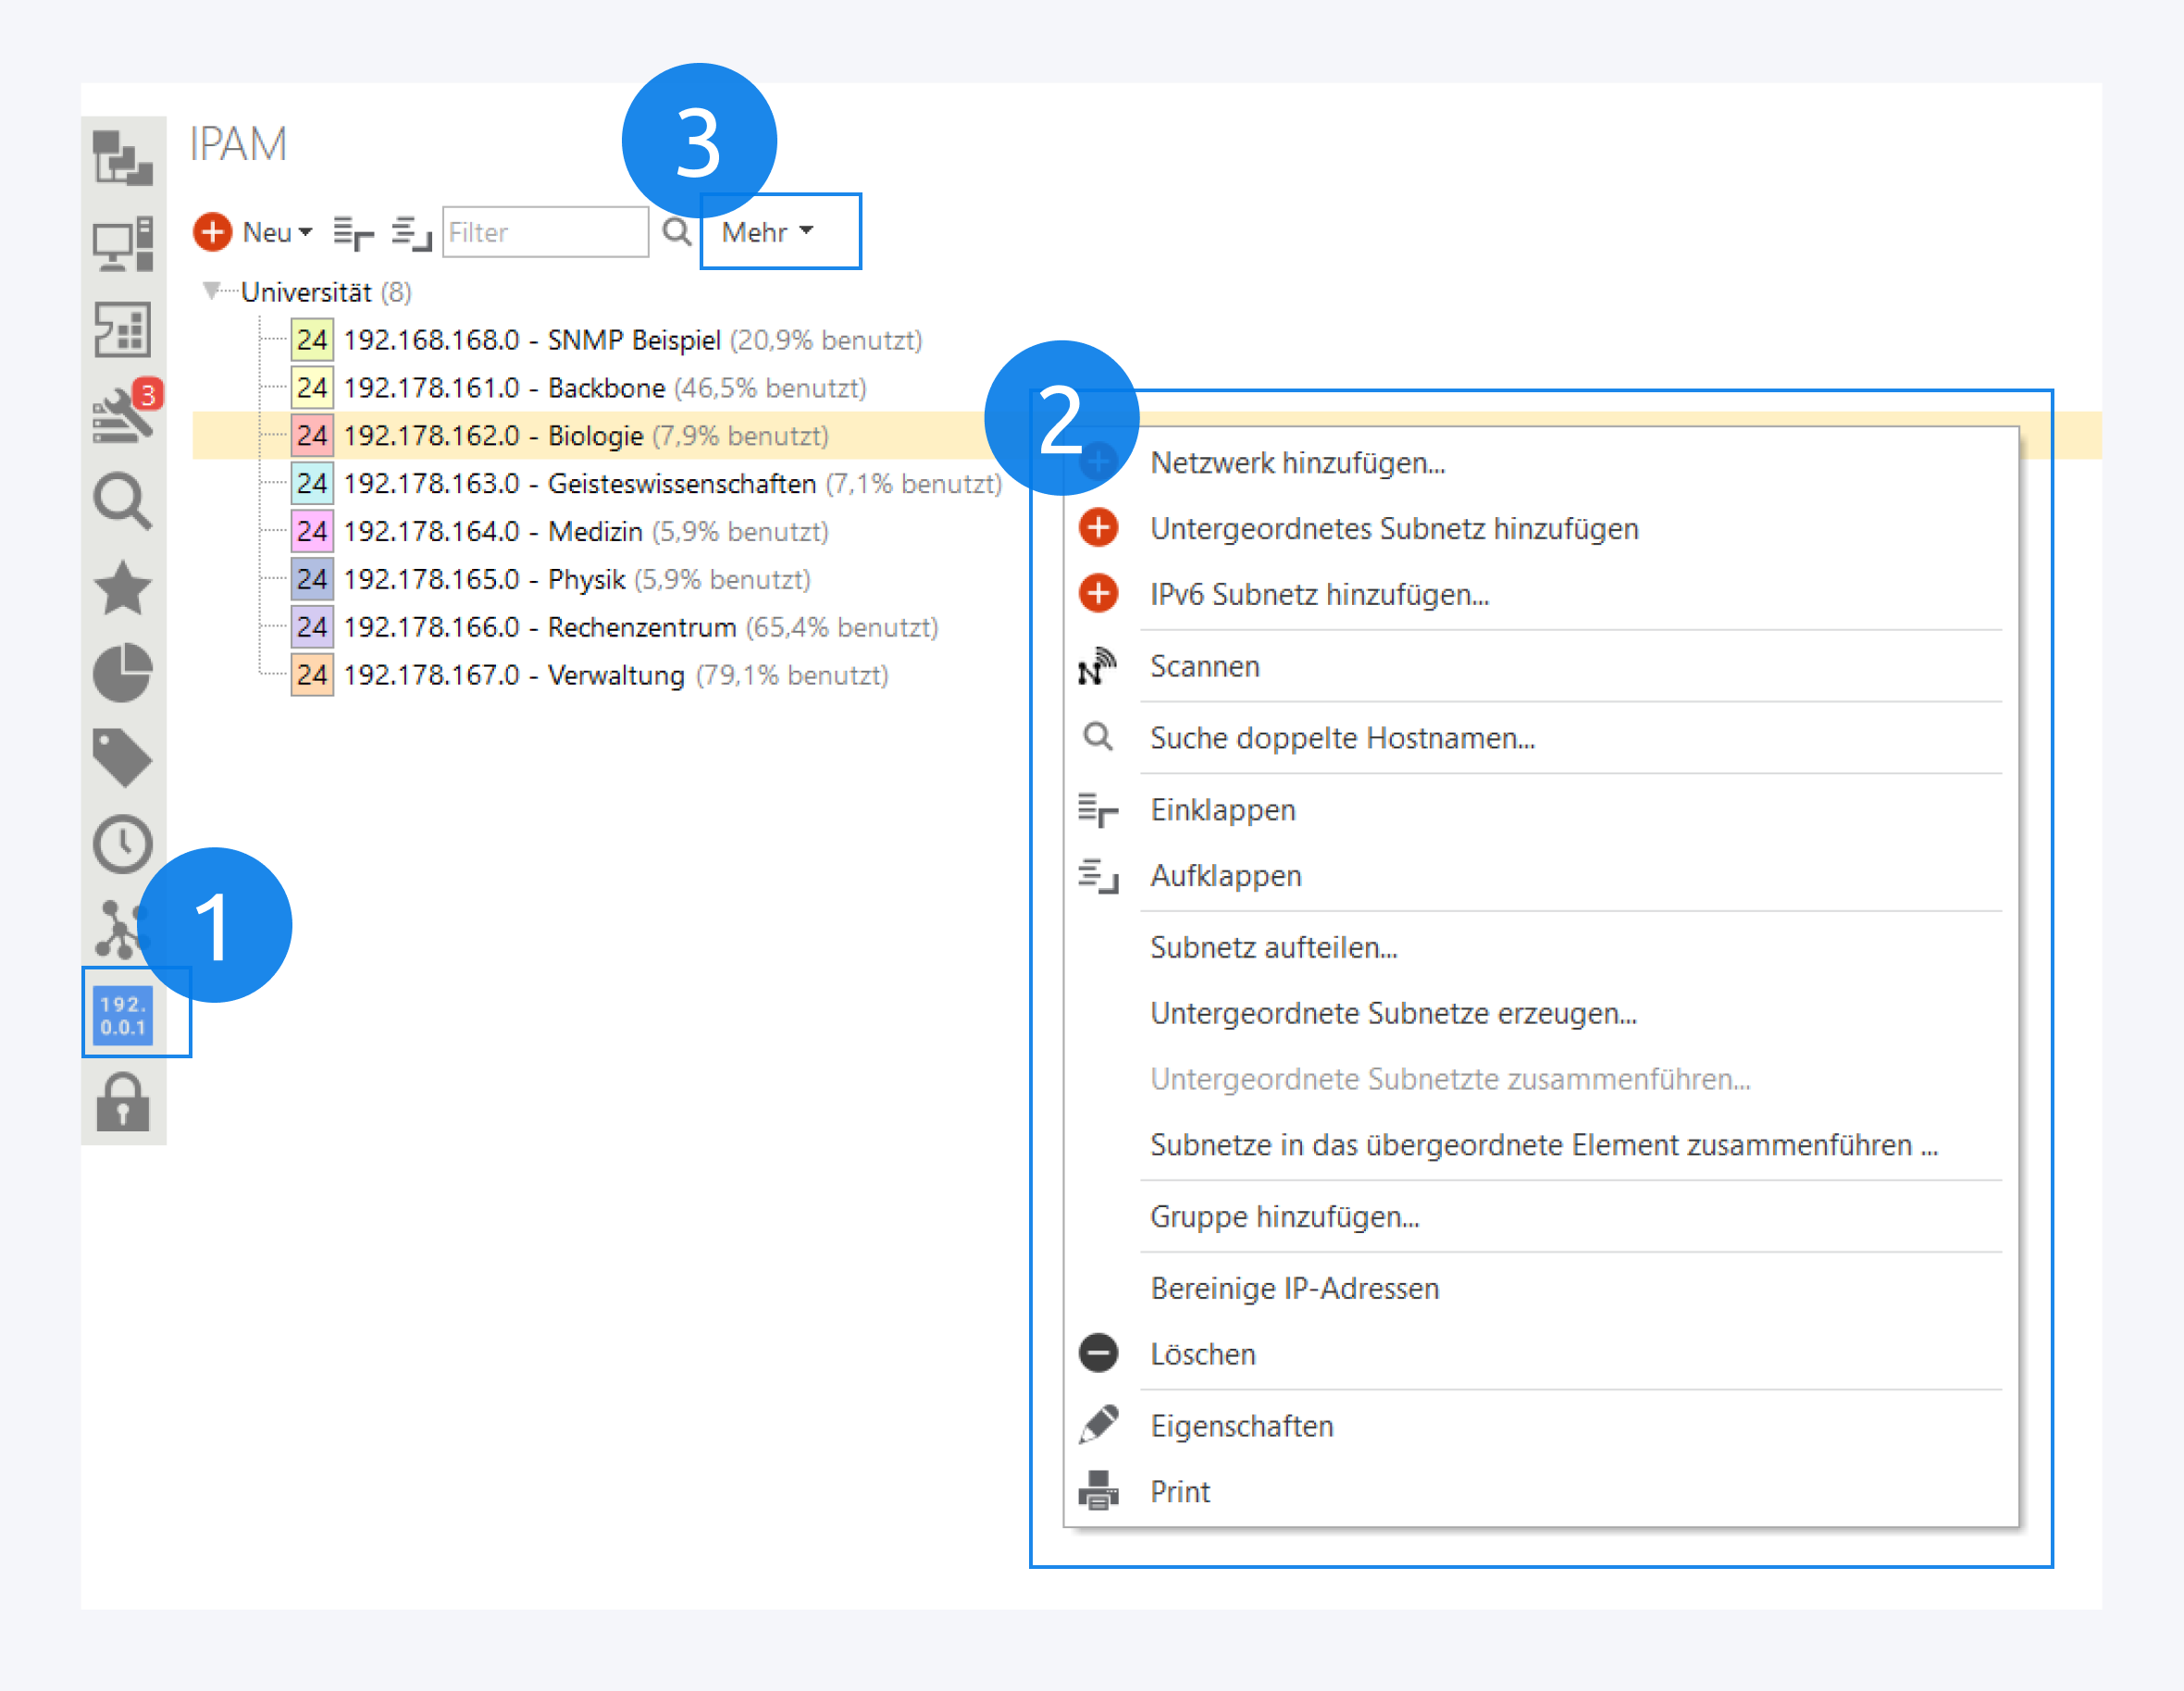Click into the Filter text field
The height and width of the screenshot is (1691, 2184).
pos(544,232)
